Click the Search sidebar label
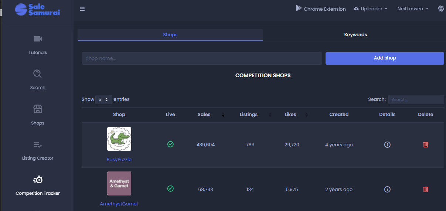This screenshot has width=446, height=211. click(38, 88)
